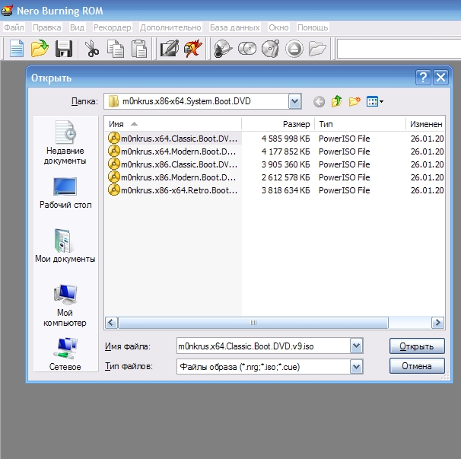Sort by the Размер column header
This screenshot has width=461, height=459.
[278, 124]
